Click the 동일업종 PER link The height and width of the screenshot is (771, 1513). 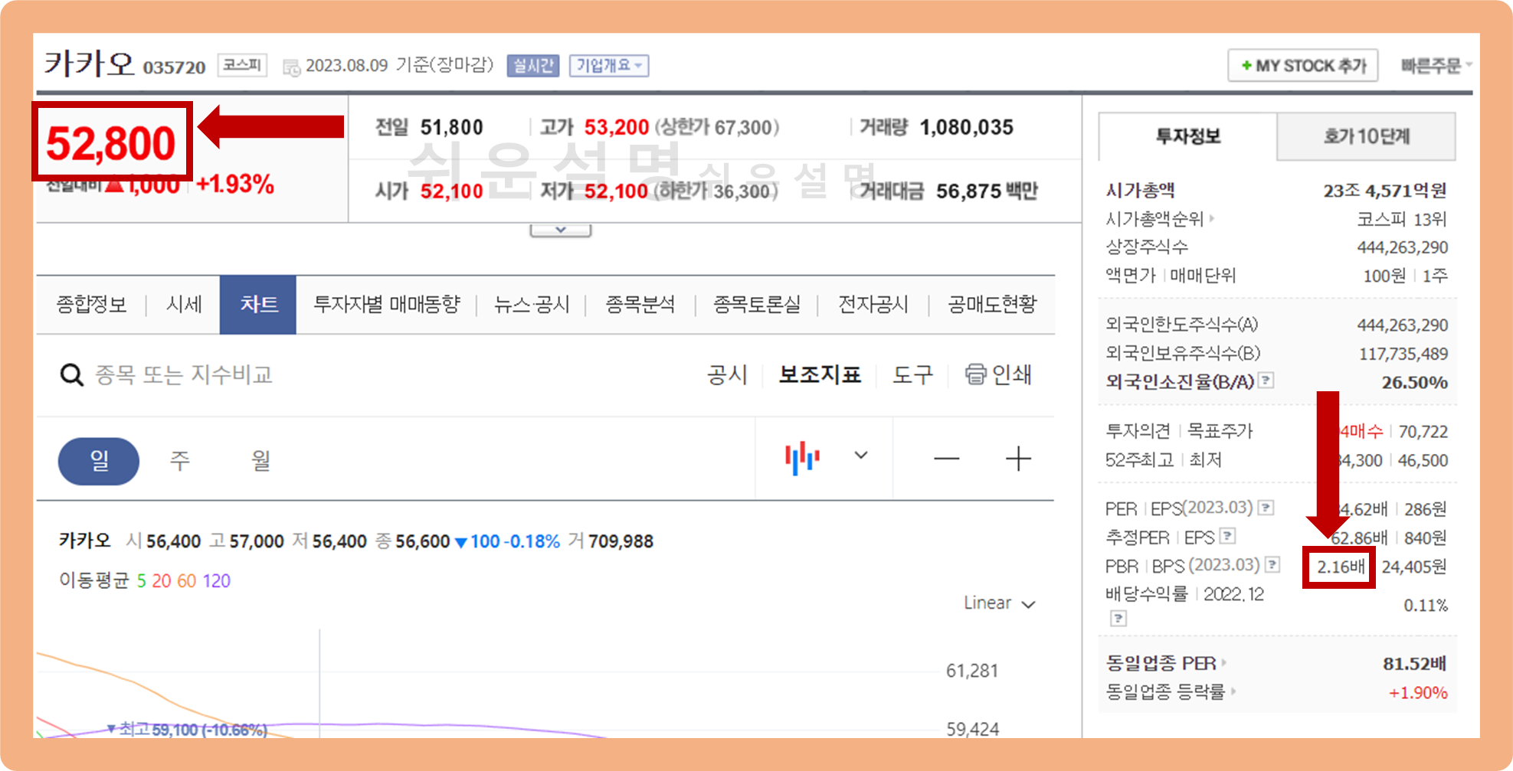click(x=1161, y=663)
